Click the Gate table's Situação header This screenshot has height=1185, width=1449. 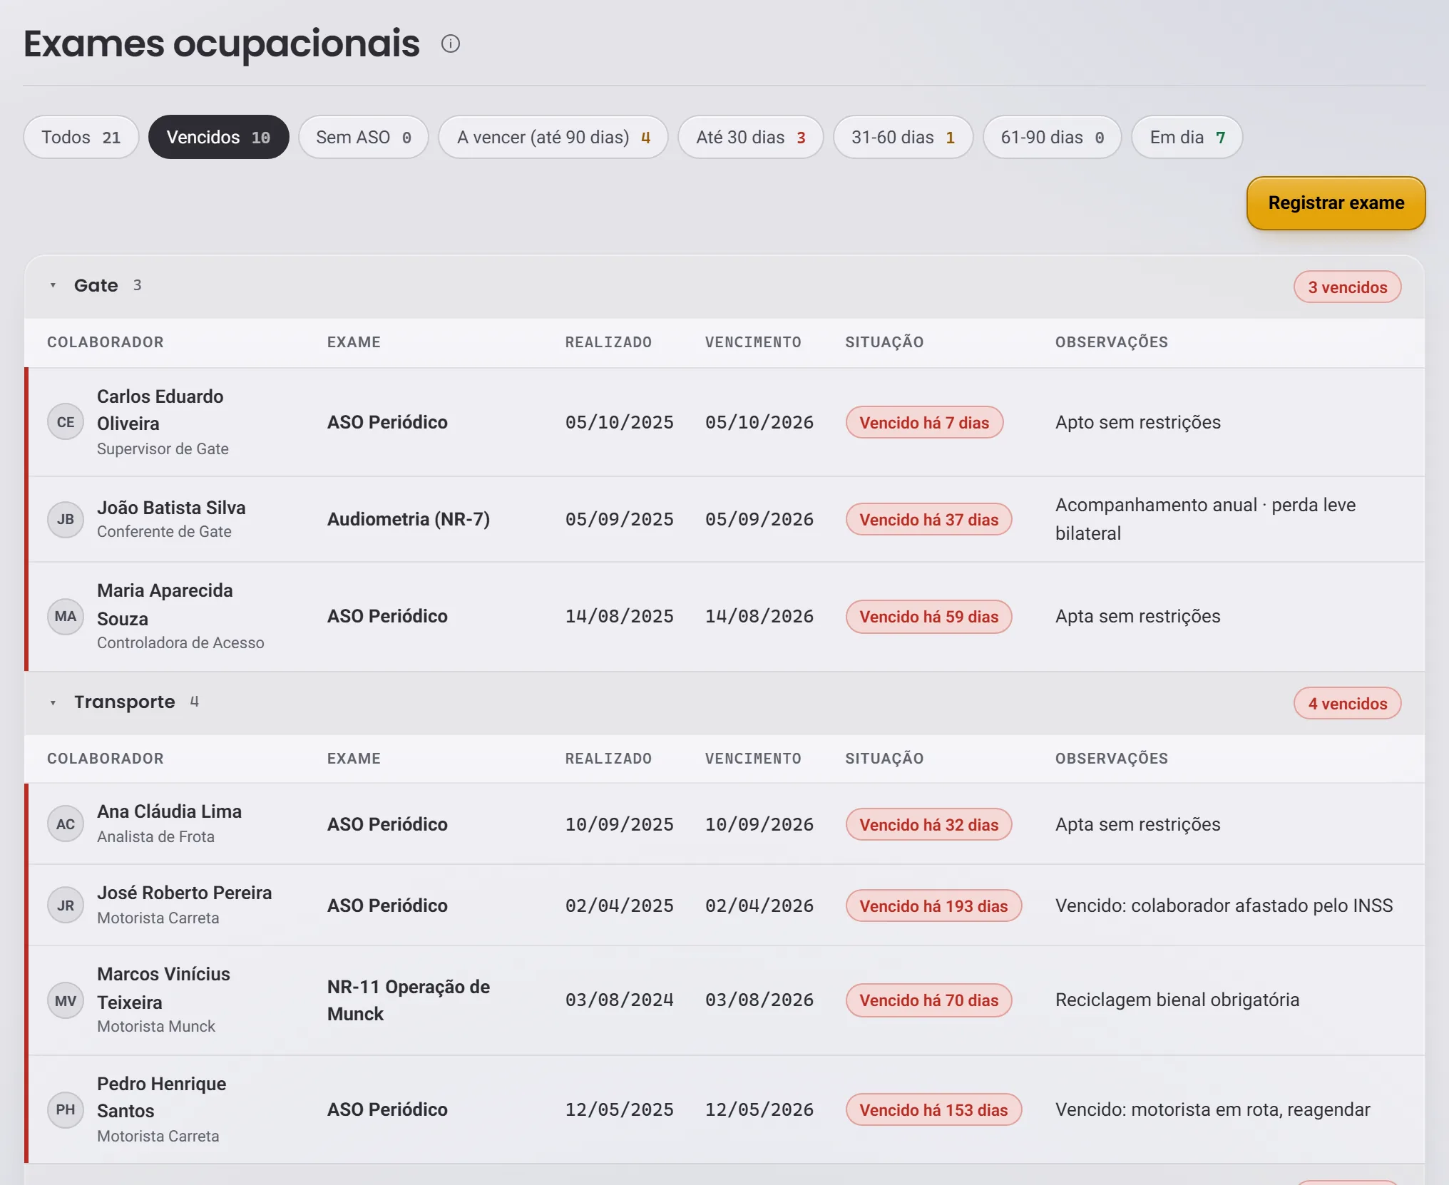pyautogui.click(x=884, y=342)
